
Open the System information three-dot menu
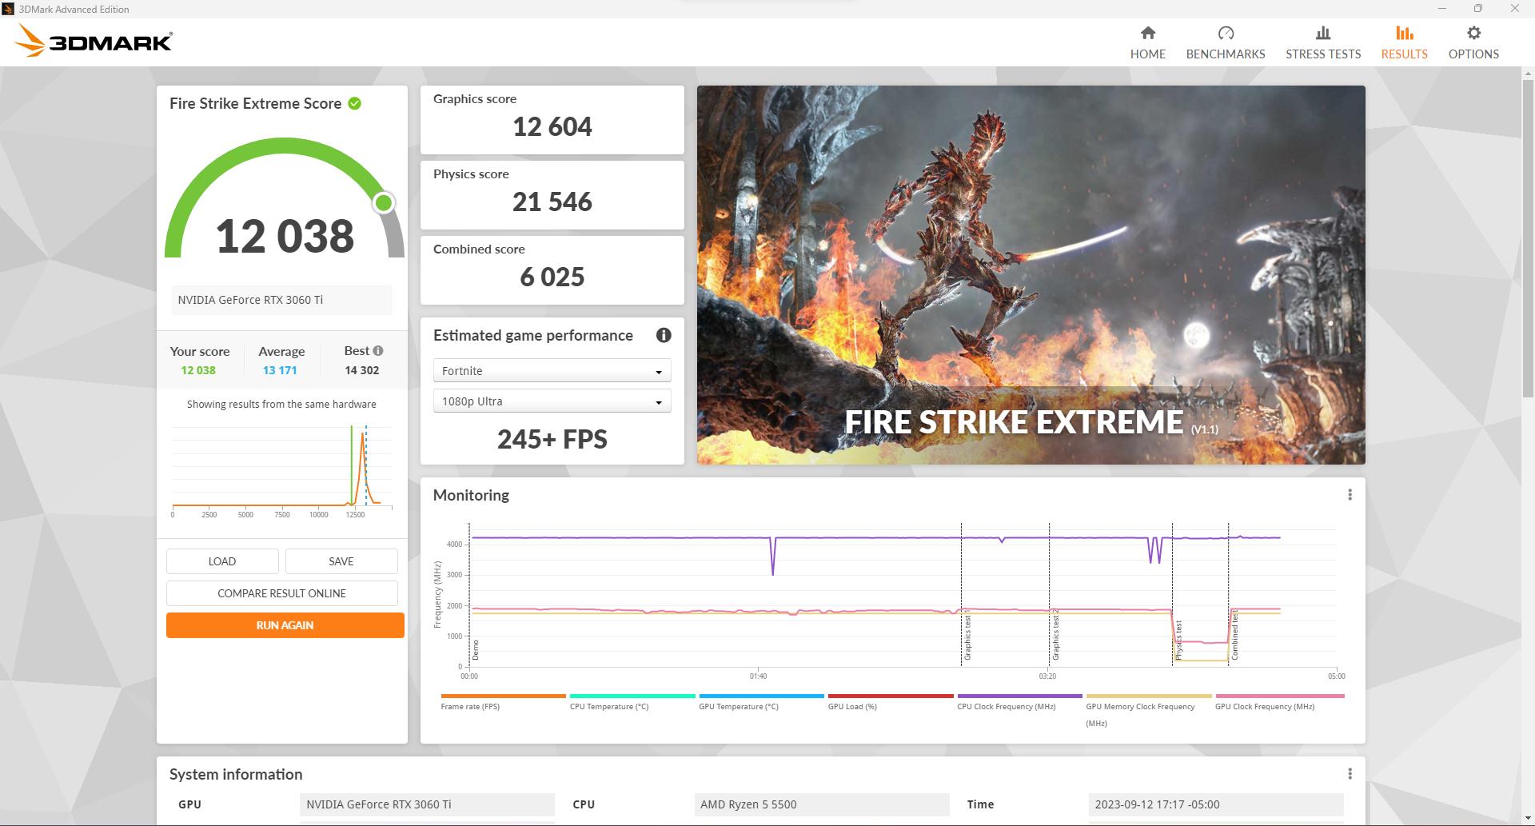[x=1350, y=774]
